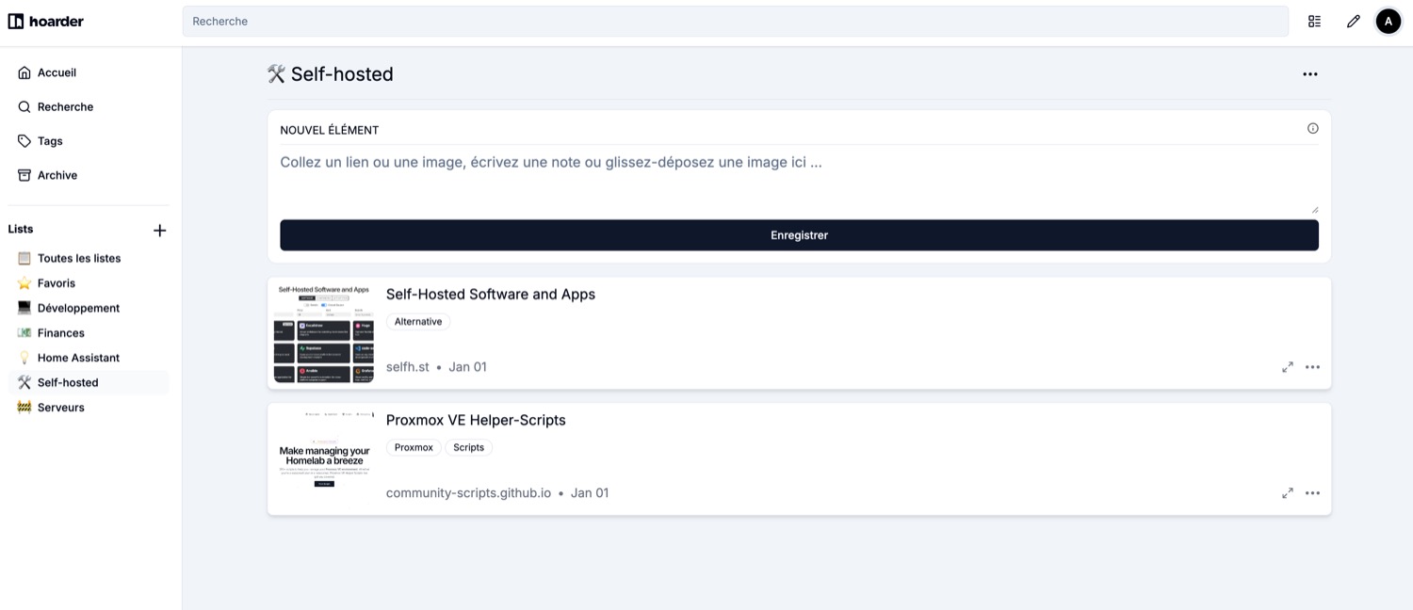Image resolution: width=1413 pixels, height=610 pixels.
Task: Enable bulk edit mode pencil icon
Action: click(1353, 21)
